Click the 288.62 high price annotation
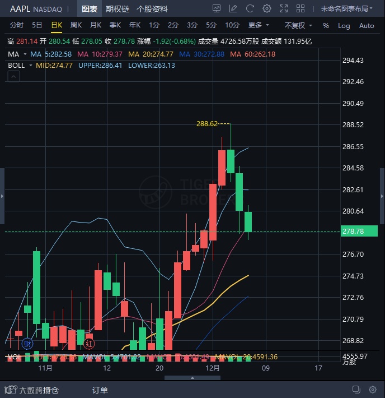 pyautogui.click(x=207, y=124)
